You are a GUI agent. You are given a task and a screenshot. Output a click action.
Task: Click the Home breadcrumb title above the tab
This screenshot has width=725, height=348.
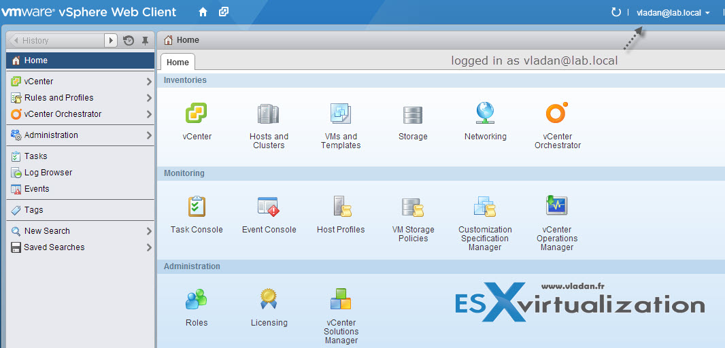click(x=188, y=40)
